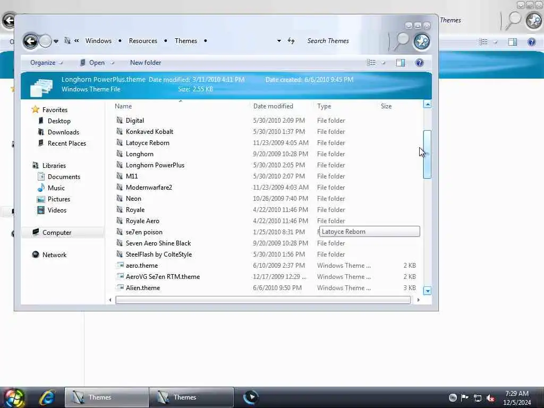Sort by the Type column header
Viewport: 544px width, 408px height.
point(324,106)
